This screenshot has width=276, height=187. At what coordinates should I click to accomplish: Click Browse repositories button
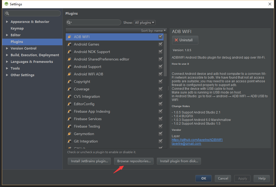coord(134,161)
